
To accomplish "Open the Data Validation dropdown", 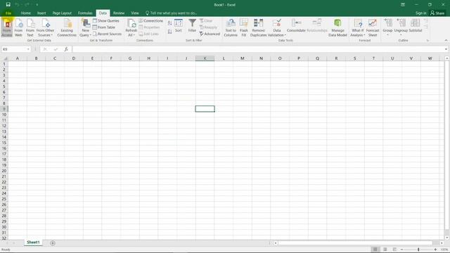I will (276, 33).
